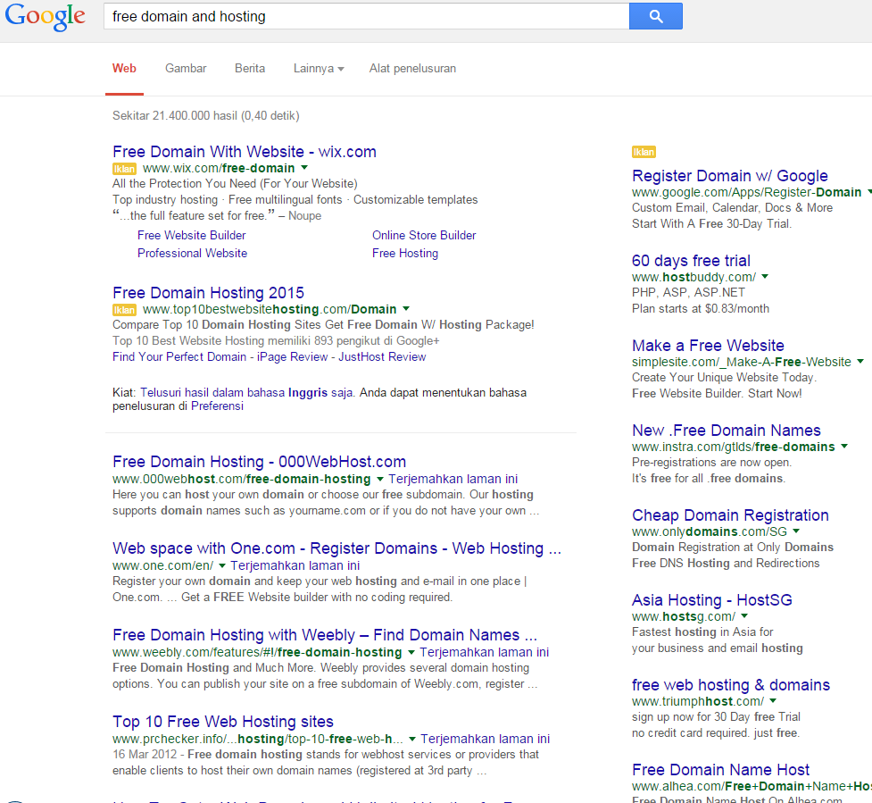Click Telusuri hasil dalam bahasa Inggris saja
Image resolution: width=872 pixels, height=803 pixels.
246,392
